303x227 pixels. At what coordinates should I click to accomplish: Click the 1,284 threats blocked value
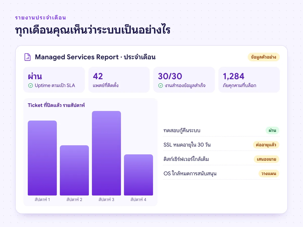[x=234, y=76]
